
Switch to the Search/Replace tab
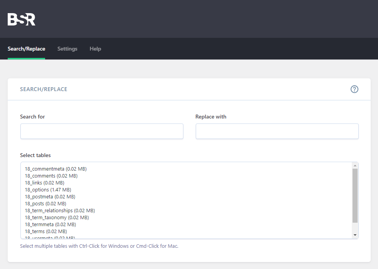point(27,49)
